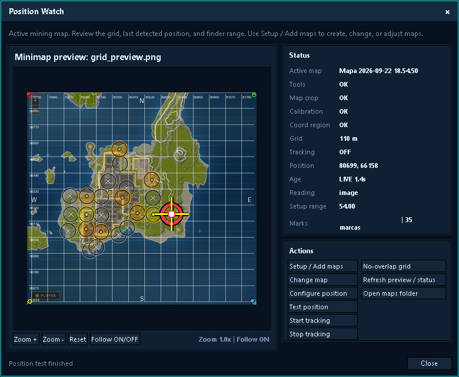Toggle Follow ON/OFF

tap(115, 339)
